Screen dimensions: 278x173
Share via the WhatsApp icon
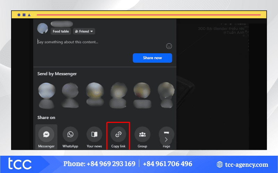point(71,134)
